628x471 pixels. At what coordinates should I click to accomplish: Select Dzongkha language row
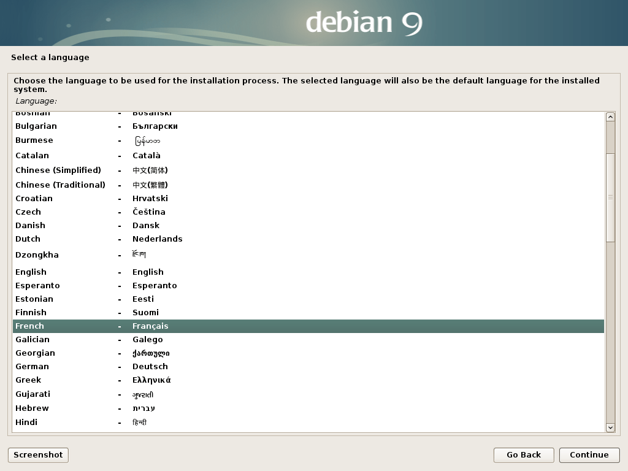[x=308, y=255]
